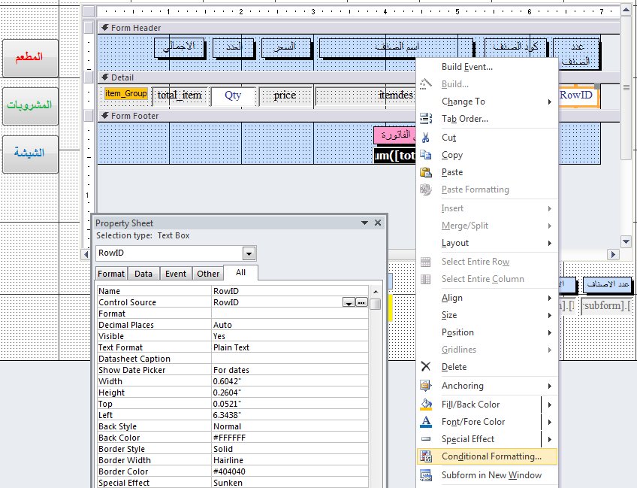Click the red المطعم button
Screen dimensions: 637x488
[x=30, y=58]
